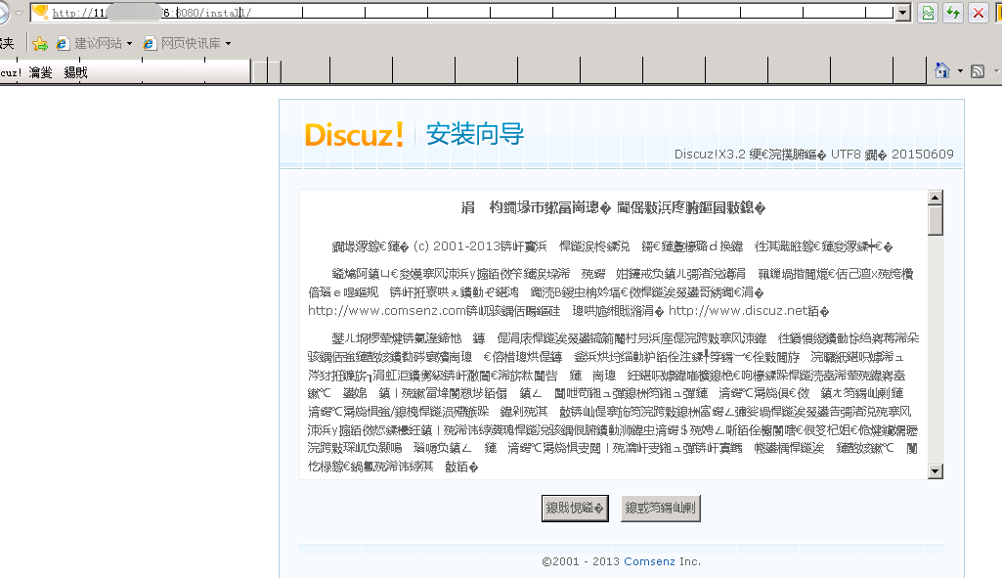
Task: Click the agree (我同意) button with shorter label
Action: pos(575,509)
